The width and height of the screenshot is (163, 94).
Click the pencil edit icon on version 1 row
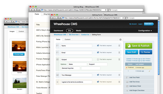click(x=149, y=71)
